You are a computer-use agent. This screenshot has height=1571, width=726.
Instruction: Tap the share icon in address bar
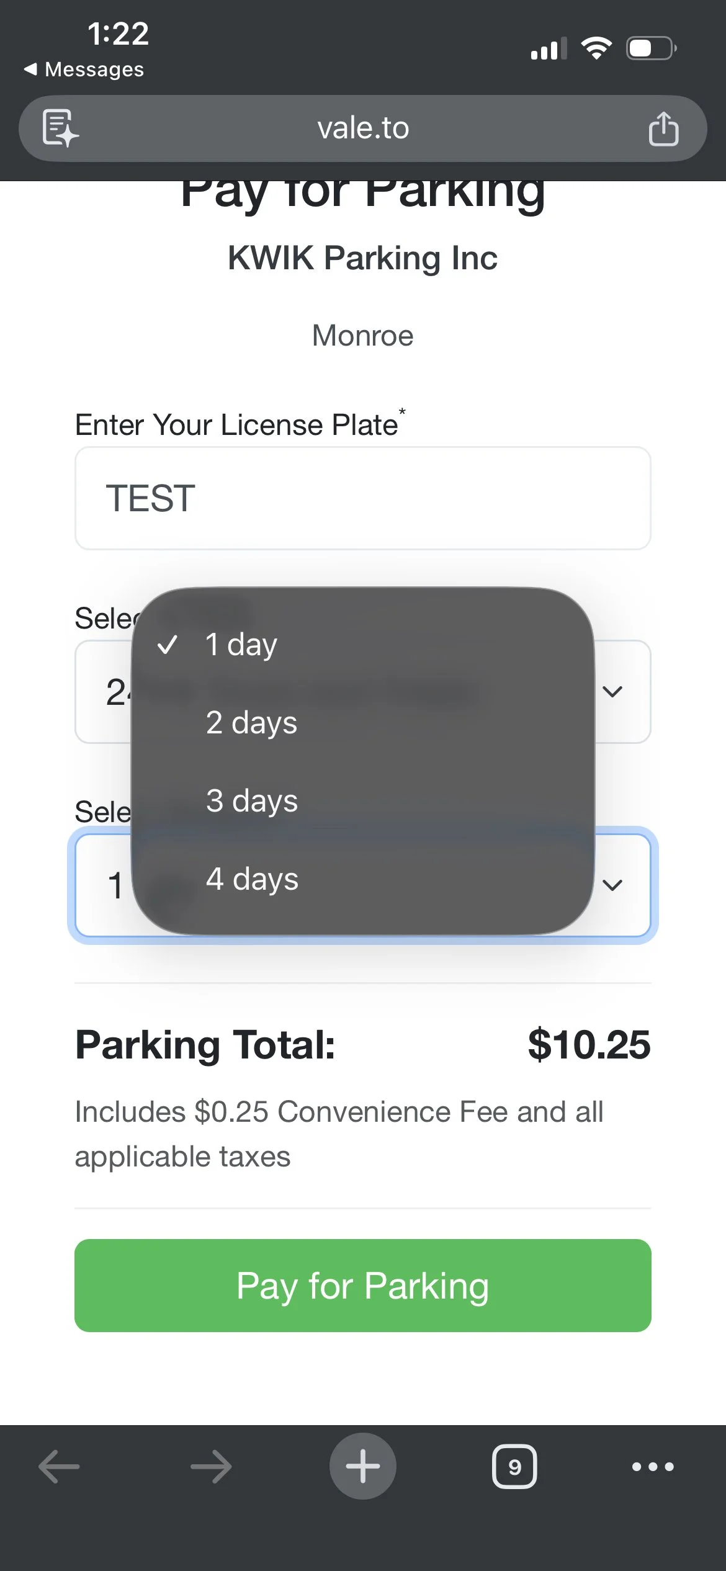click(x=663, y=128)
